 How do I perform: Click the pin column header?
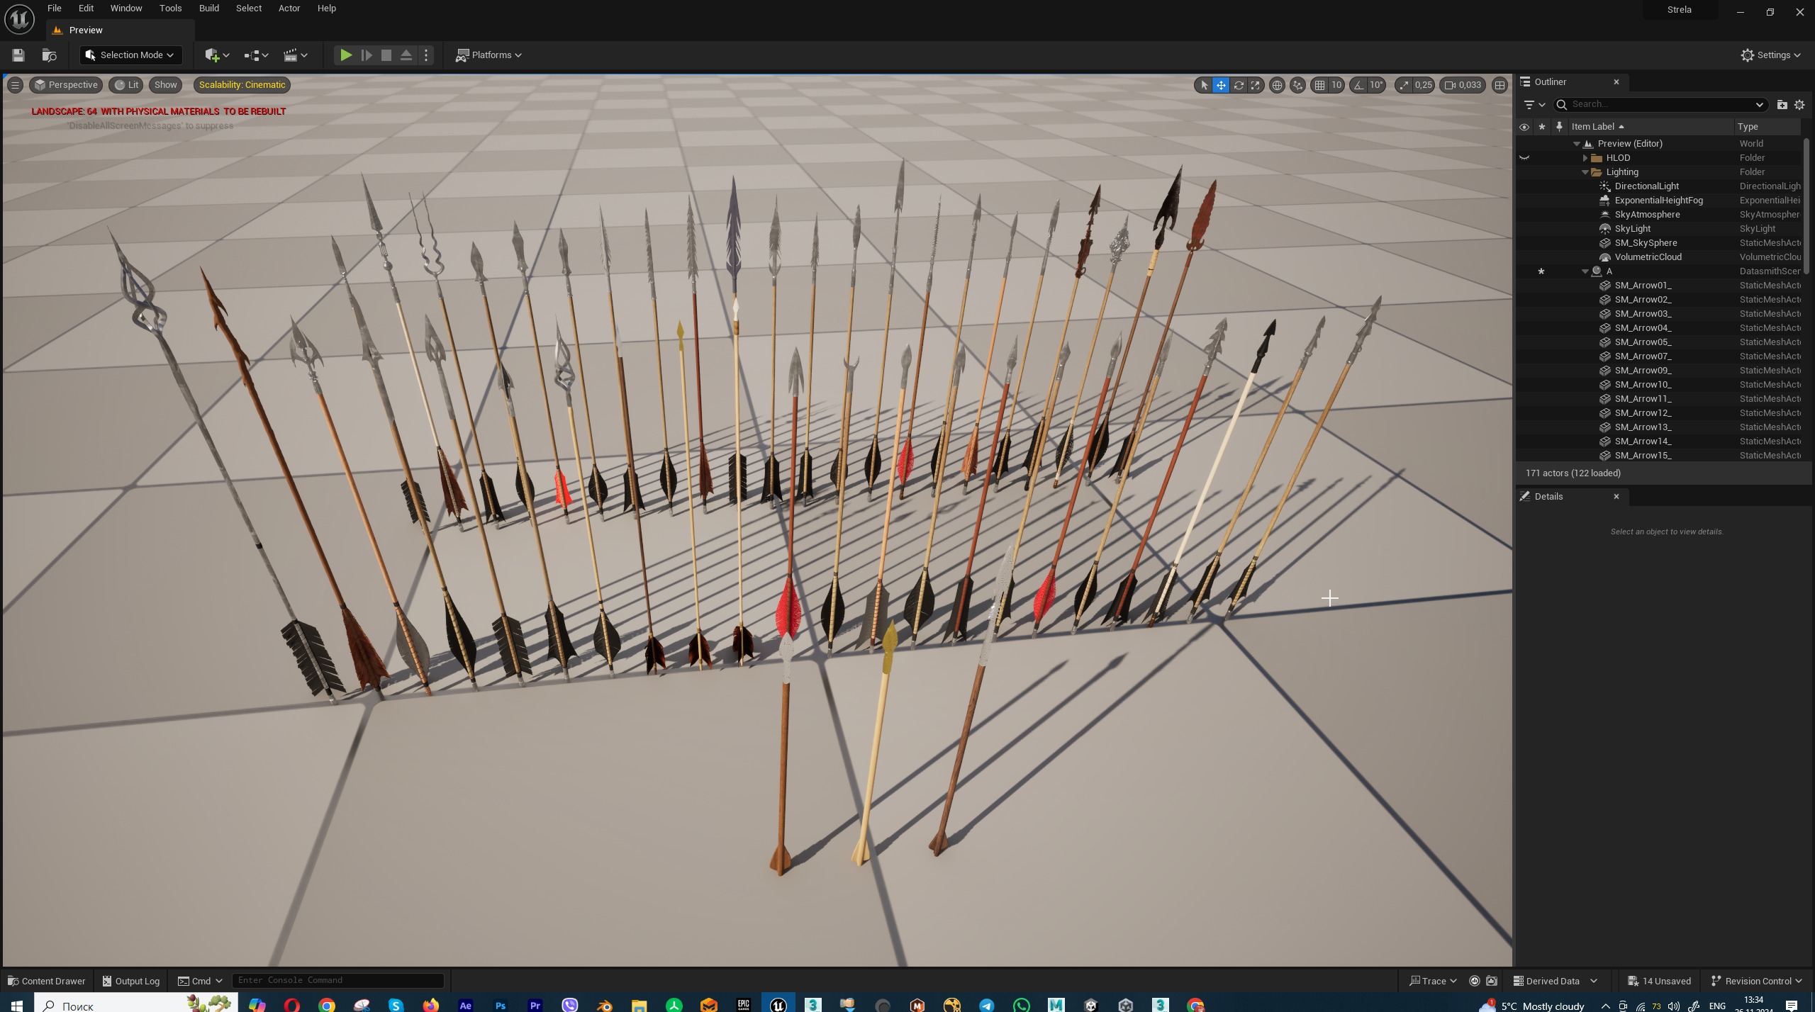point(1559,127)
